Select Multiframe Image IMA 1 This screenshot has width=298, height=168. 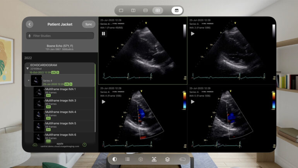[60, 90]
